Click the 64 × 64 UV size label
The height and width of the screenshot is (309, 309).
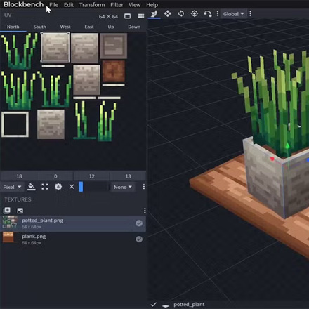[108, 16]
